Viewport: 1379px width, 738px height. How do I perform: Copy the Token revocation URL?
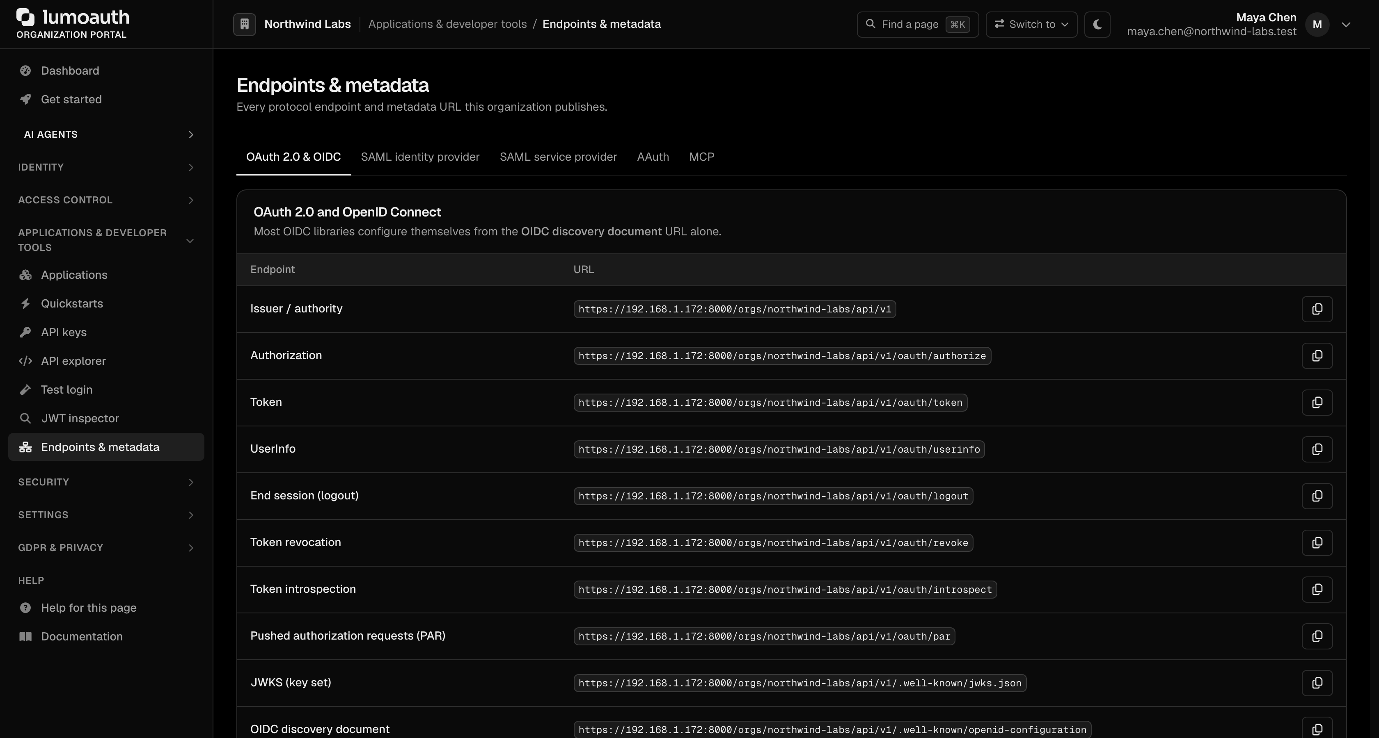click(x=1317, y=542)
